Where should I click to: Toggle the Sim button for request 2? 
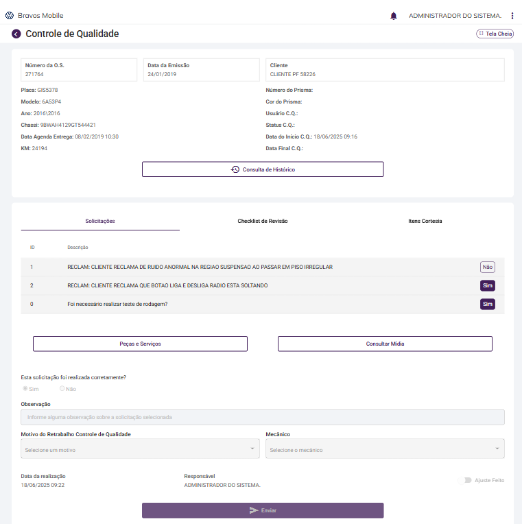click(488, 285)
